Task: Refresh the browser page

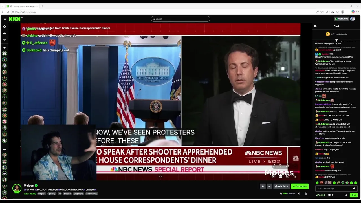Action: pyautogui.click(x=8, y=12)
